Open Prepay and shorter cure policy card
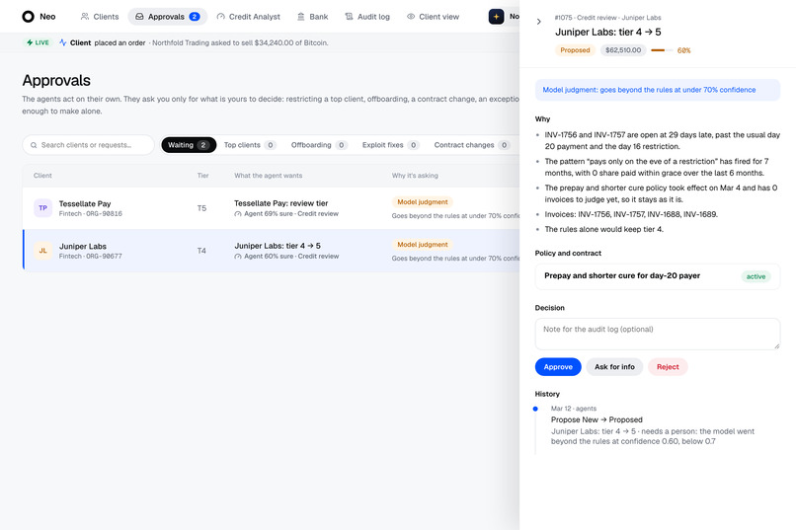Screen dimensions: 796x530 pyautogui.click(x=658, y=276)
